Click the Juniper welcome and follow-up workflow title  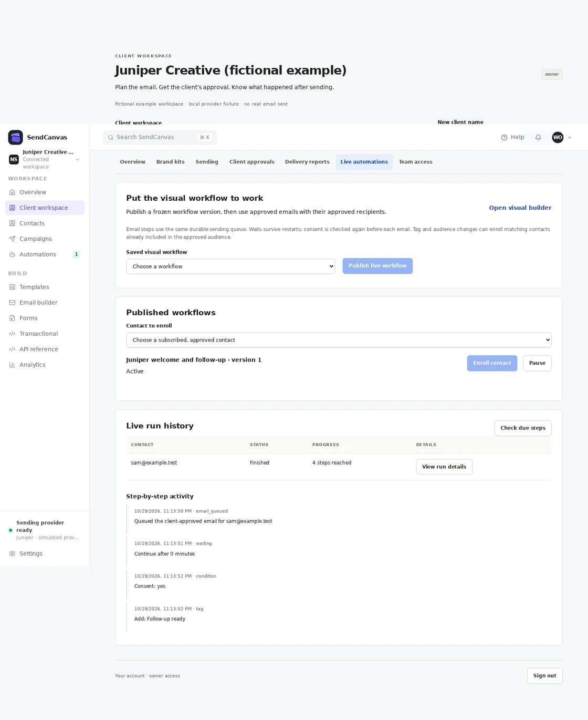[194, 360]
